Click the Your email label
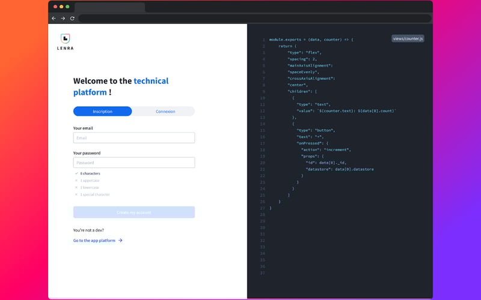 pyautogui.click(x=83, y=128)
